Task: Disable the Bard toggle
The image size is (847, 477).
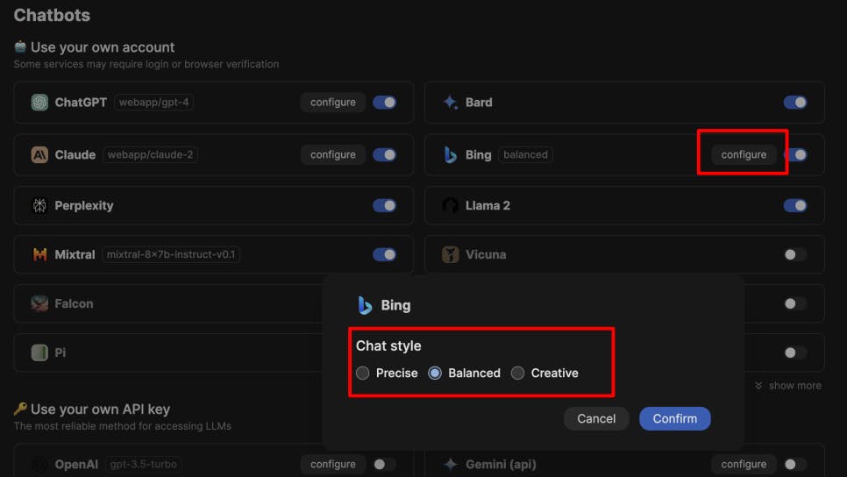Action: point(795,102)
